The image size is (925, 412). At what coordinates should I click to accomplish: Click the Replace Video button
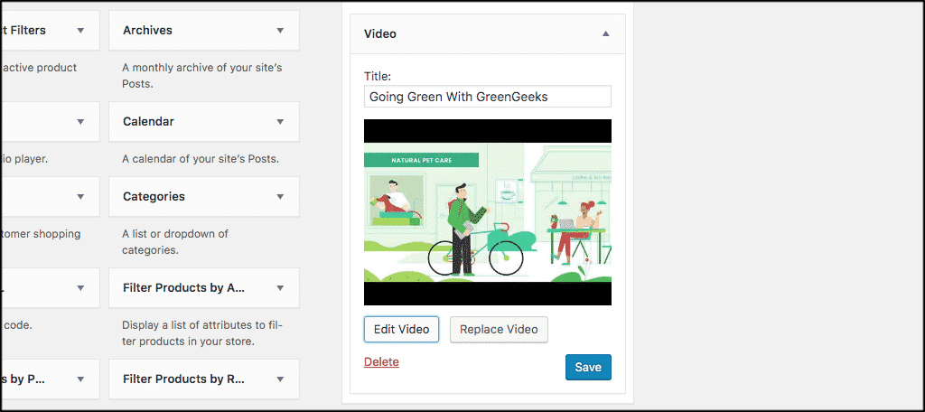(499, 330)
